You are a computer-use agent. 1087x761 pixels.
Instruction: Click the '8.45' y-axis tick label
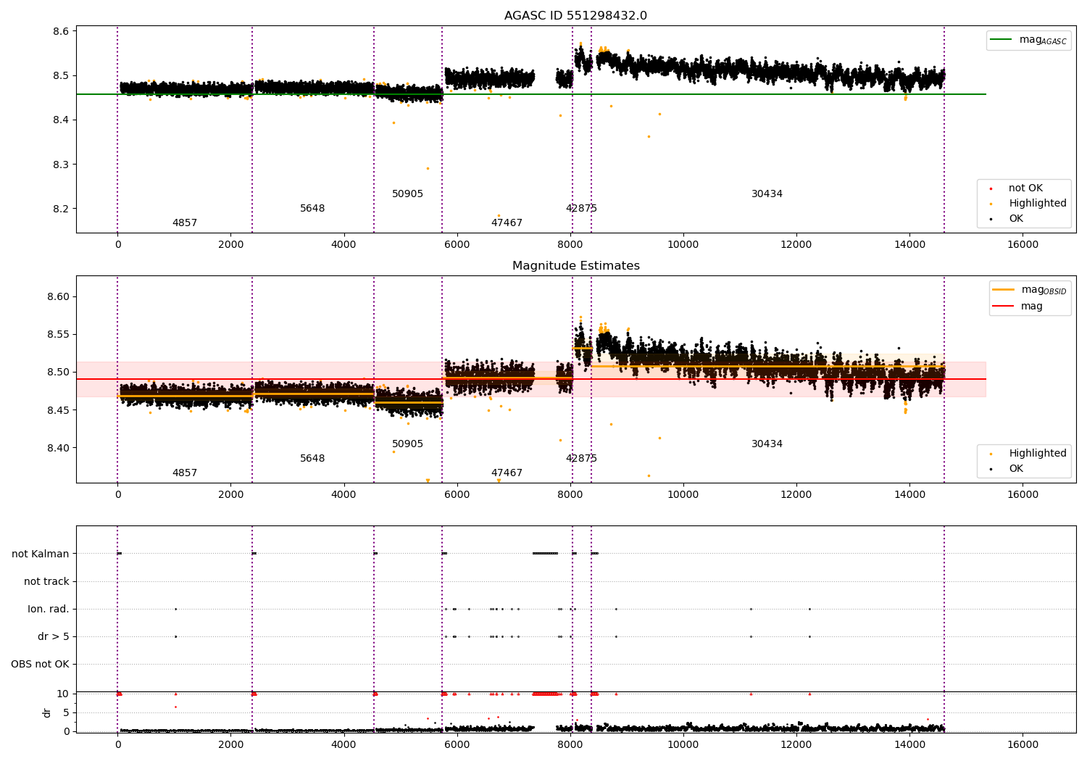click(x=58, y=410)
